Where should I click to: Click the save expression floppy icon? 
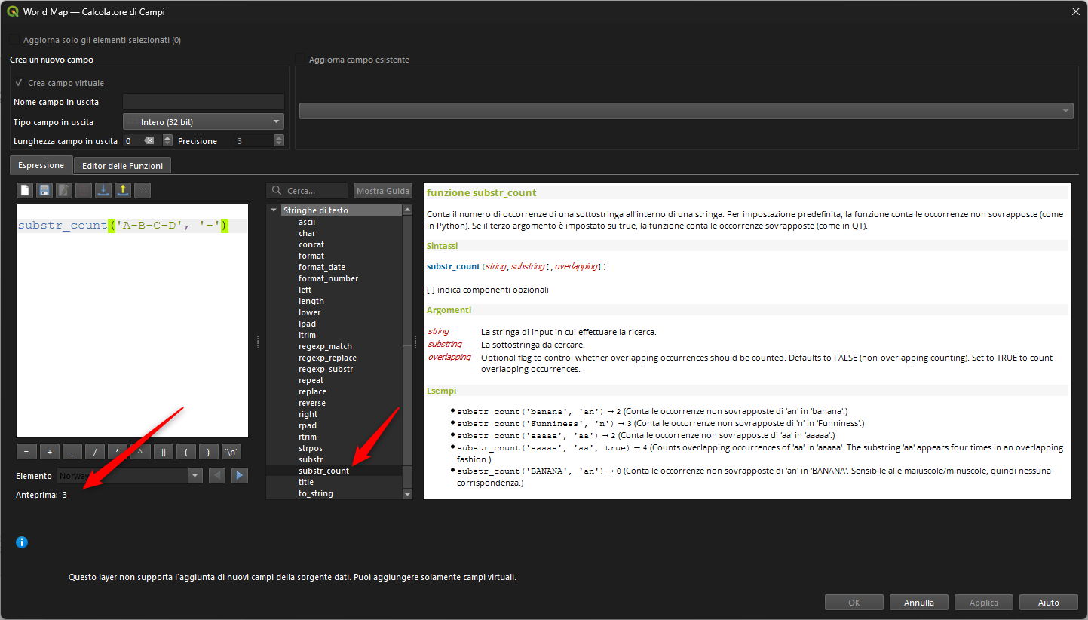[x=44, y=191]
